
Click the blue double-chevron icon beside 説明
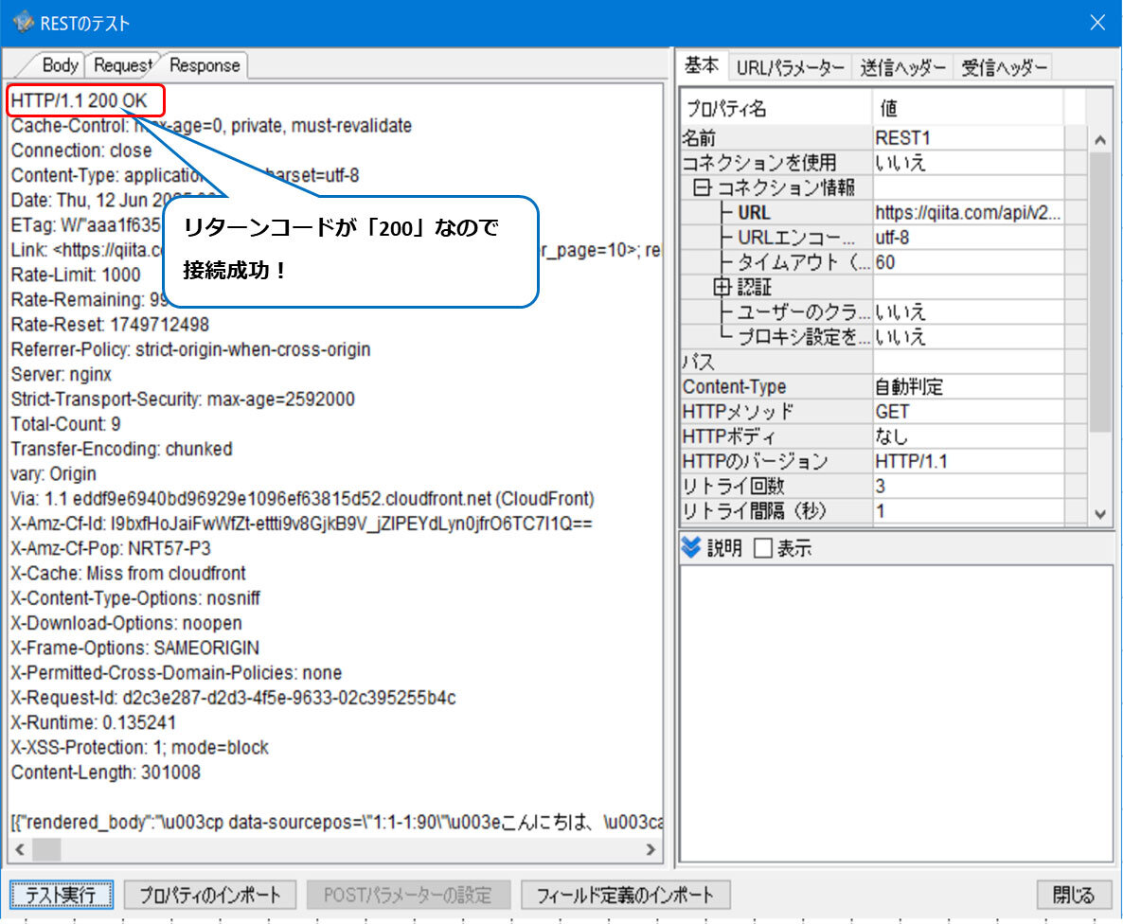(689, 547)
